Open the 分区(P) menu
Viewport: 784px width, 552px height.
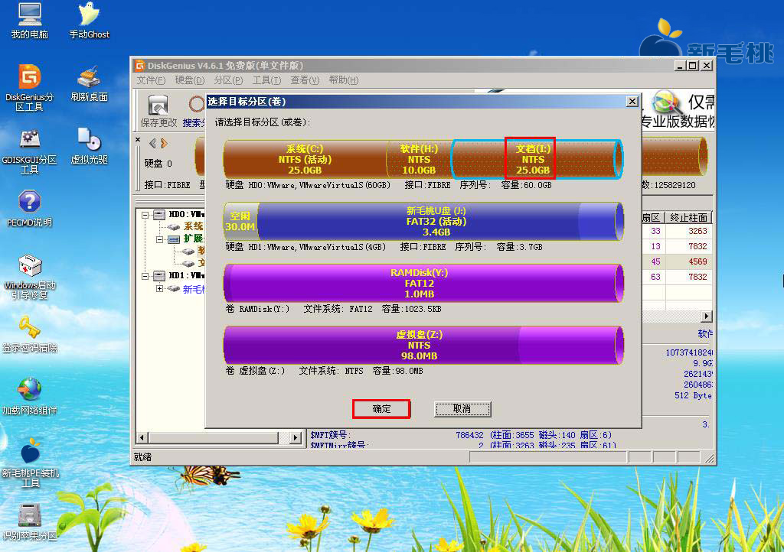point(228,80)
